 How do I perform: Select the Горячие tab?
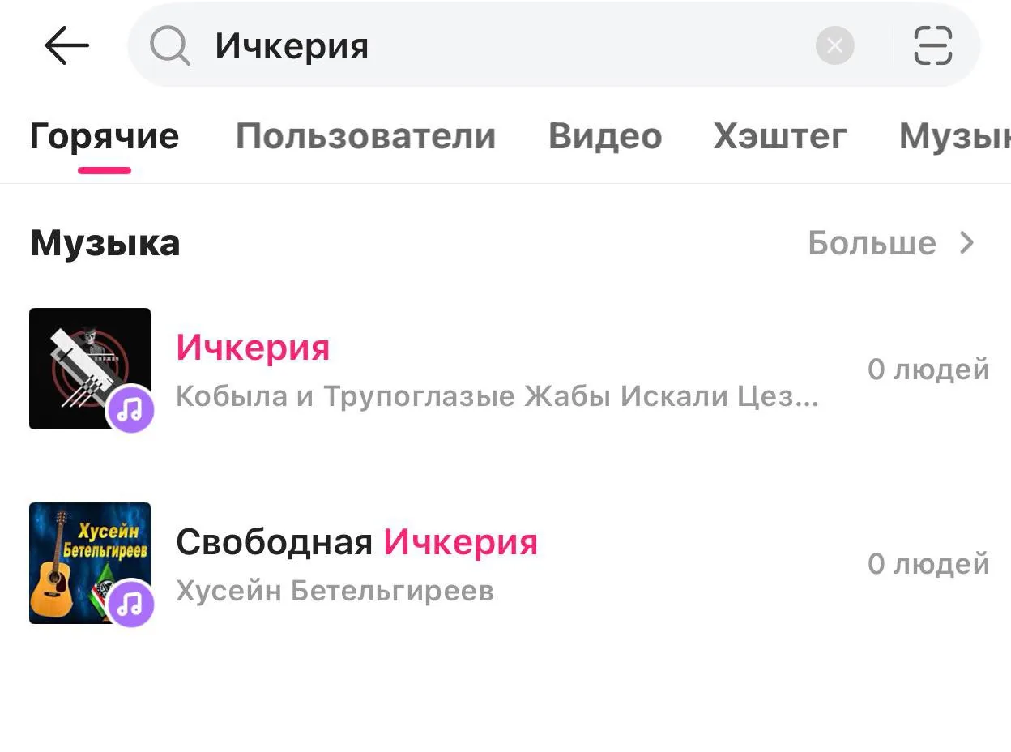[105, 136]
